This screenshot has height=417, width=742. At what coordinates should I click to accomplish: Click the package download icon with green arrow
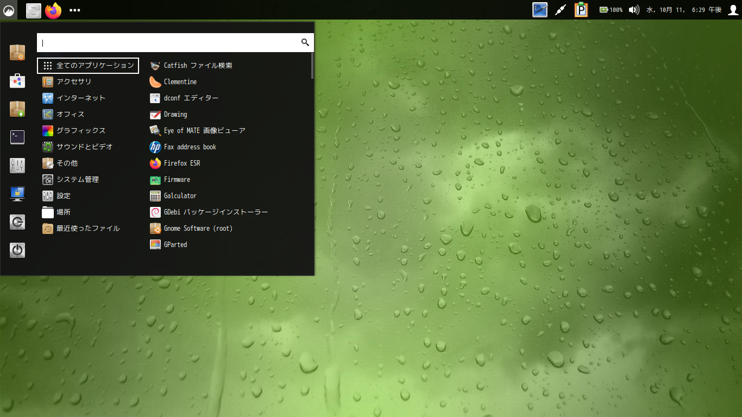[17, 109]
